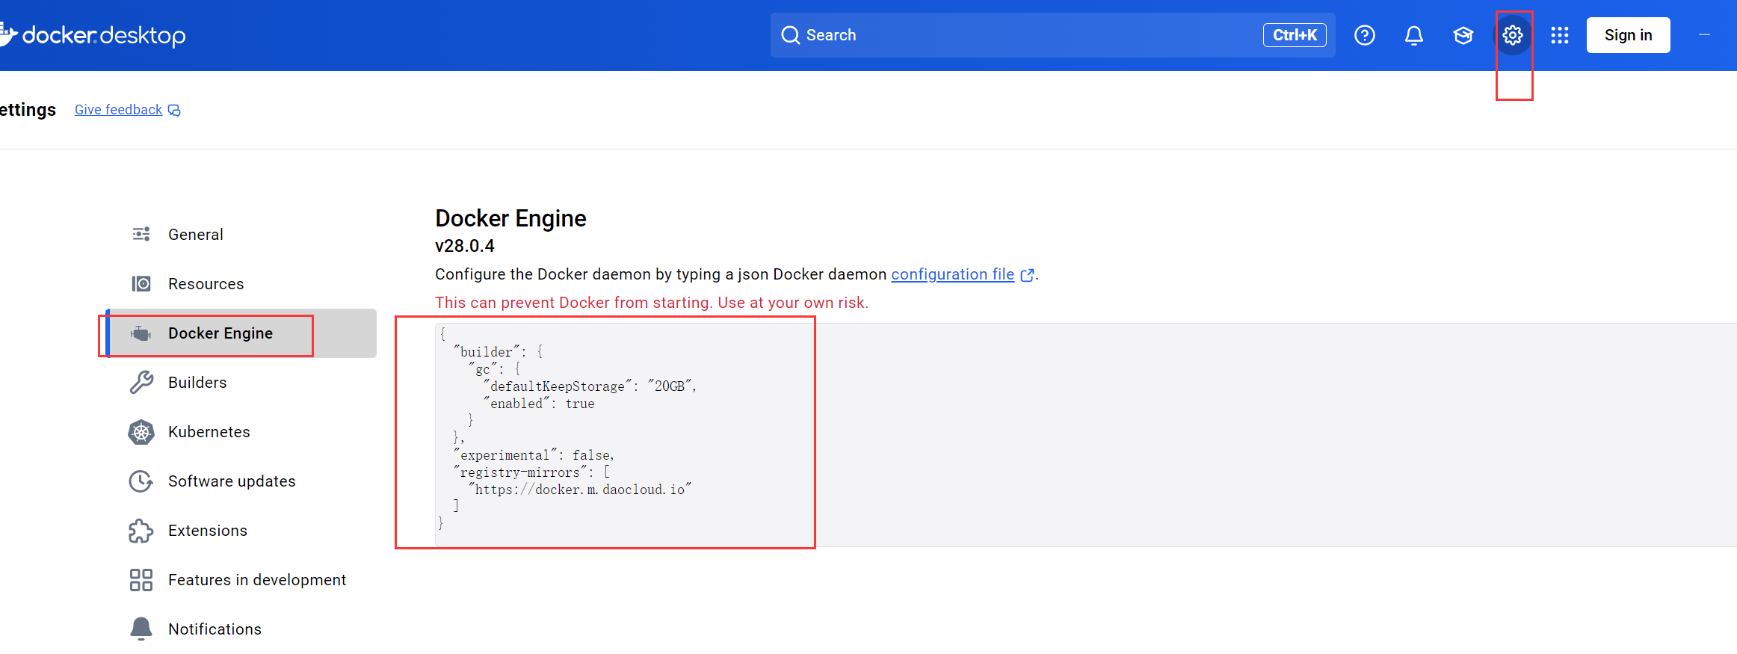The height and width of the screenshot is (654, 1737).
Task: Open the Kubernetes settings tab
Action: click(x=241, y=432)
